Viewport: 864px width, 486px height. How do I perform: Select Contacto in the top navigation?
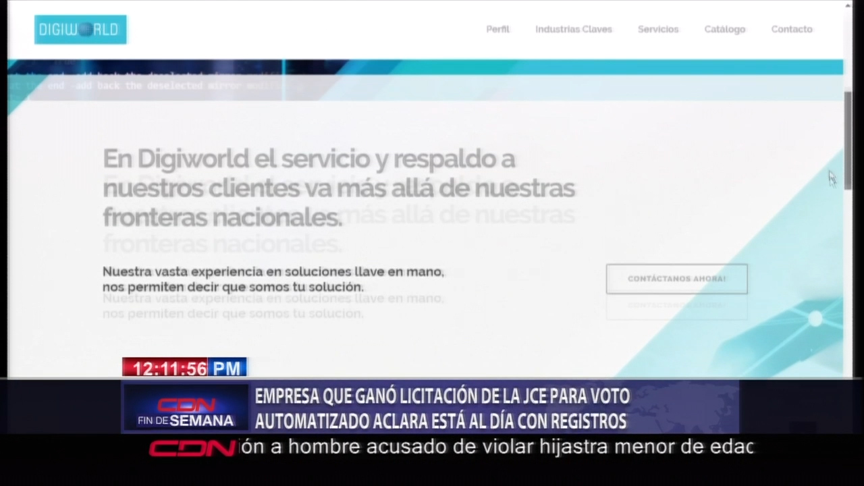791,29
